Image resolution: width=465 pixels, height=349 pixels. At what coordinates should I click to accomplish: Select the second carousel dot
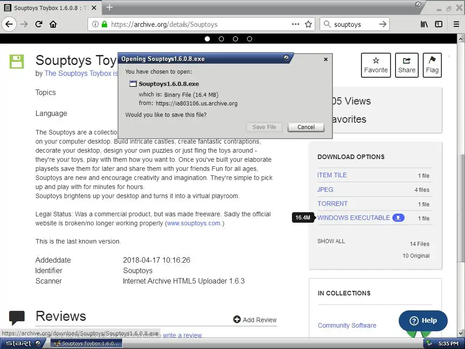click(x=221, y=39)
